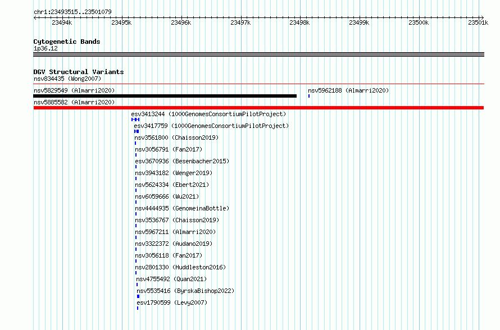Viewport: 500px width, 330px height.
Task: Click the blue esv3413244 variant glyph
Action: pyautogui.click(x=135, y=120)
